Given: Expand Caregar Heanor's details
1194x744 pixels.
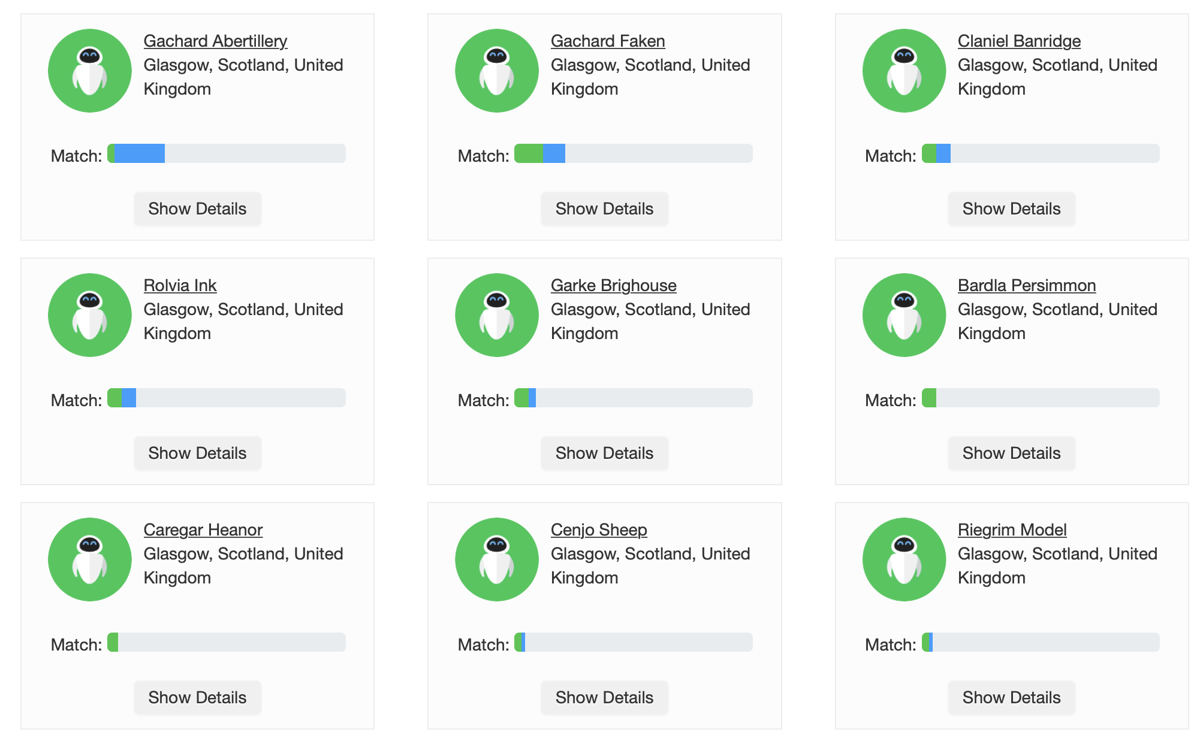Looking at the screenshot, I should coord(197,697).
